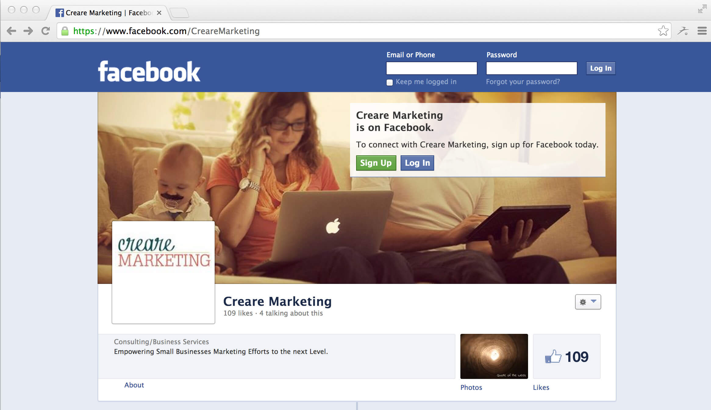Enable the Keep me logged in checkbox
Viewport: 711px width, 410px height.
(389, 82)
